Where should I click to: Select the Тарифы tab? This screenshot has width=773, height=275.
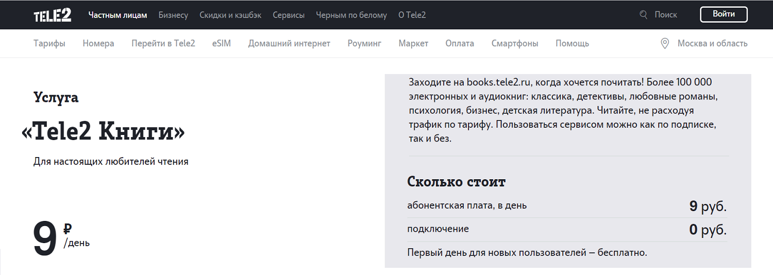click(49, 44)
